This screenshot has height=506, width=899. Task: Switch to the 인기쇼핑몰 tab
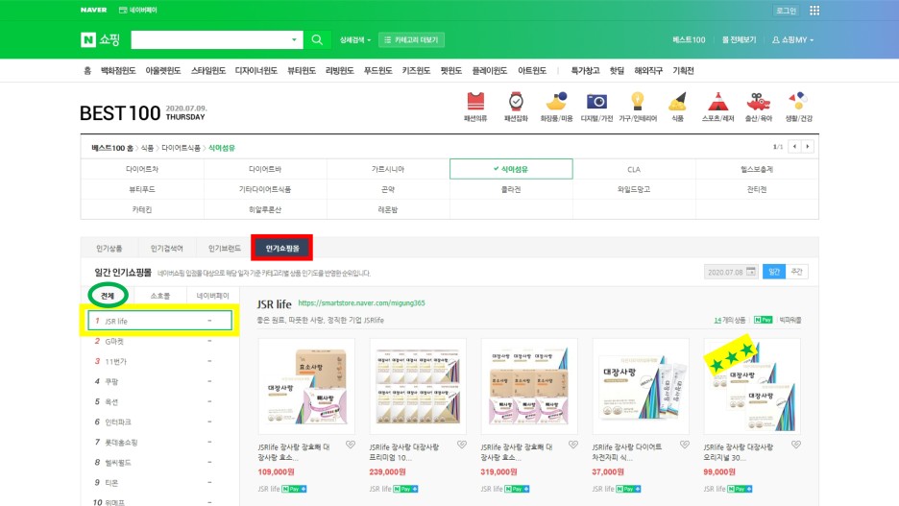pyautogui.click(x=282, y=248)
